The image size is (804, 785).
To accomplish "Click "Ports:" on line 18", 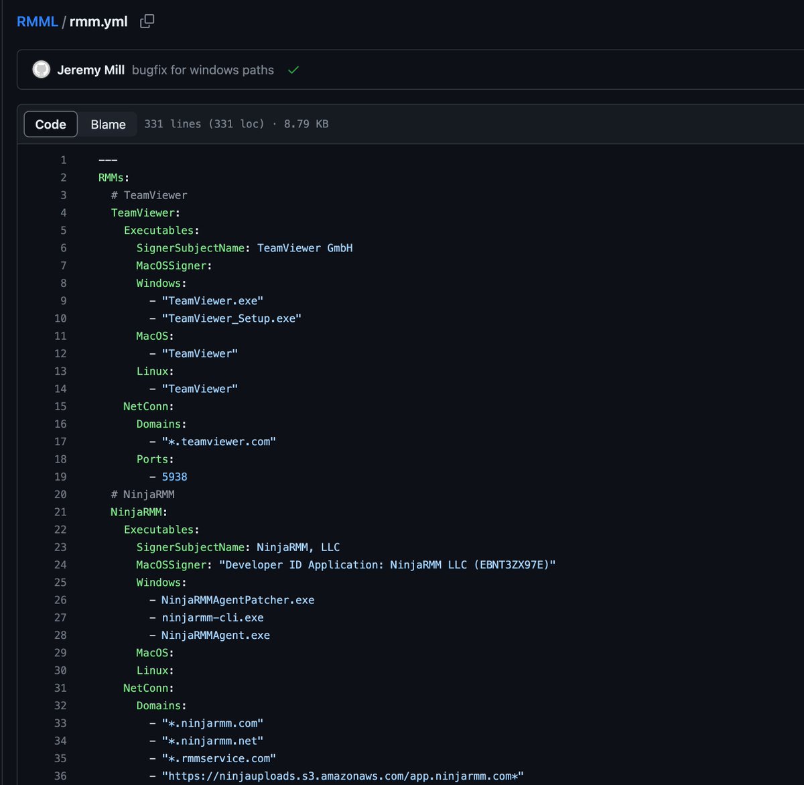I will click(x=155, y=459).
